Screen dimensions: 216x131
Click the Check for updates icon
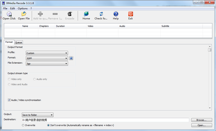click(101, 14)
